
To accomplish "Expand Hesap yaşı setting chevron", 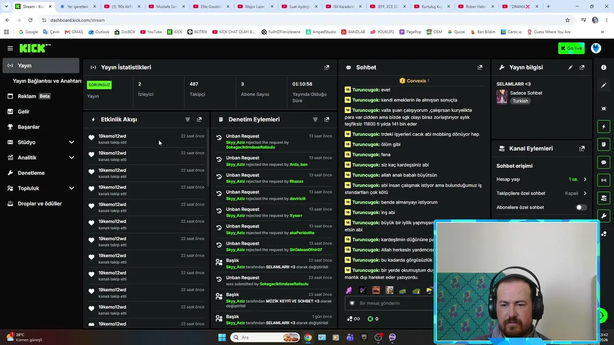I will (585, 179).
